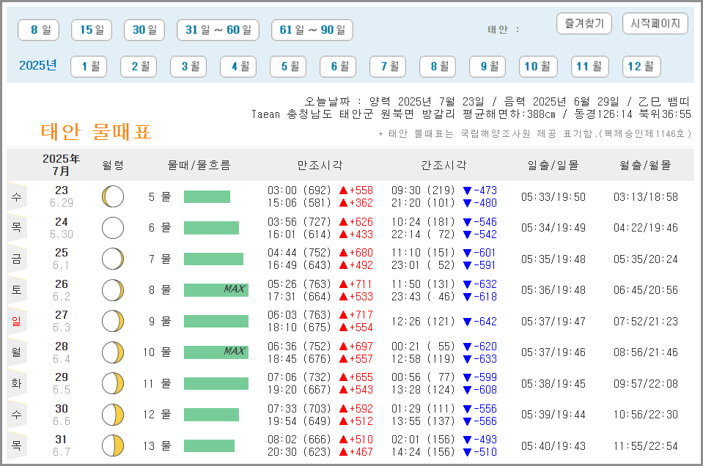
Task: Click the 2025년 year label
Action: coord(37,65)
